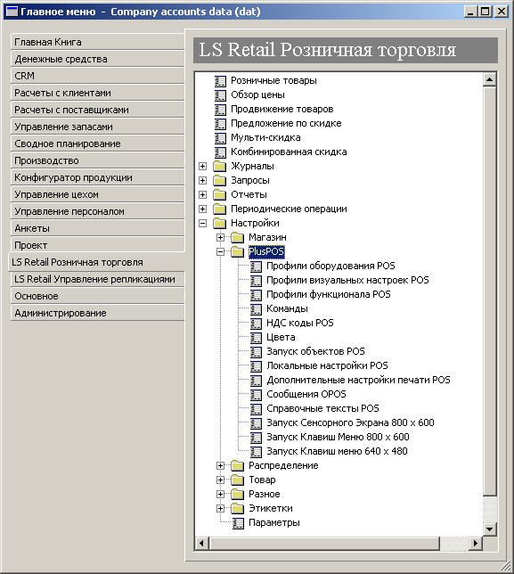Click the tree's scroll down arrow
This screenshot has height=574, width=514.
(489, 529)
